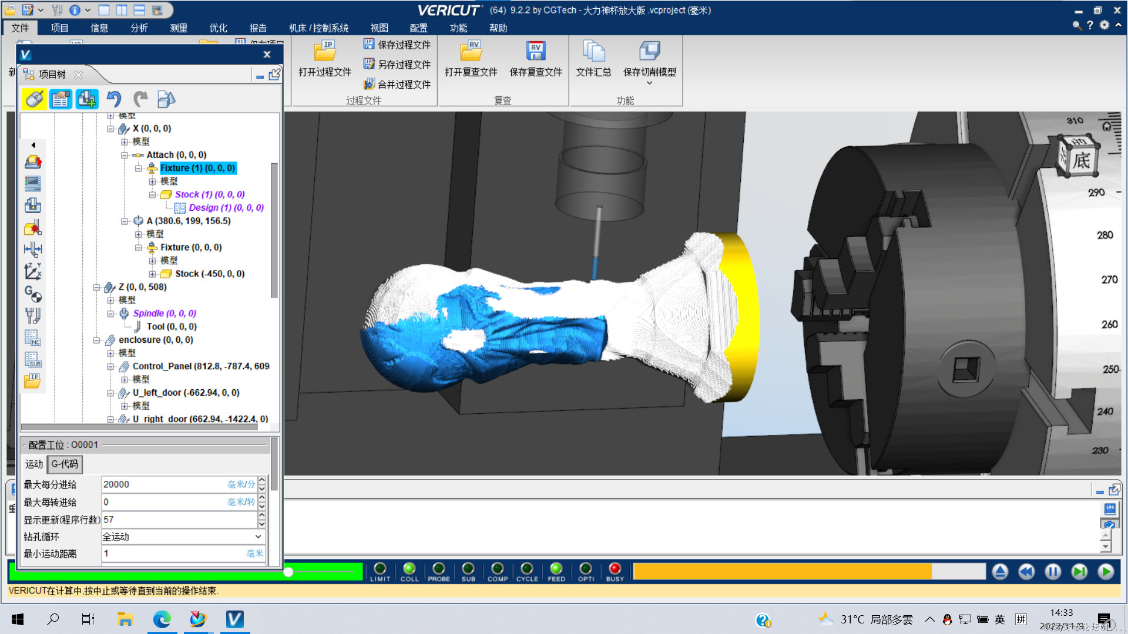Click the 底 view cube face
This screenshot has height=634, width=1128.
(x=1081, y=160)
